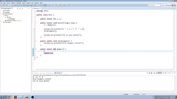
Task: Maximize the Console view
Action: 175,73
